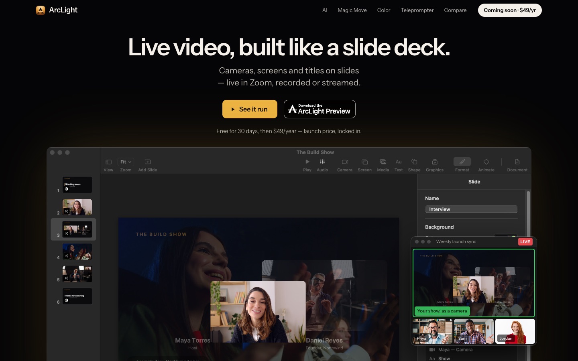Screen dimensions: 578x361
Task: Click the LIVE badge in call window
Action: [x=525, y=241]
